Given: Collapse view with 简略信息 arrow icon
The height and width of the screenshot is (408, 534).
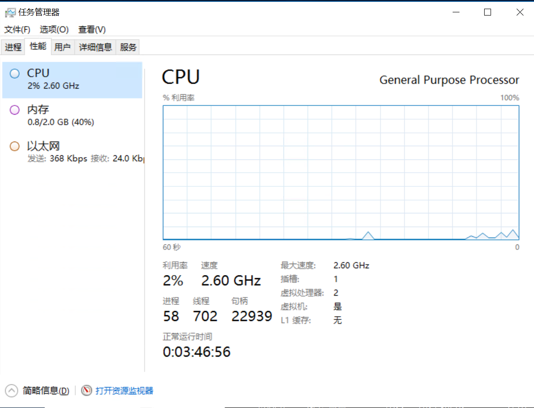Looking at the screenshot, I should click(x=11, y=390).
